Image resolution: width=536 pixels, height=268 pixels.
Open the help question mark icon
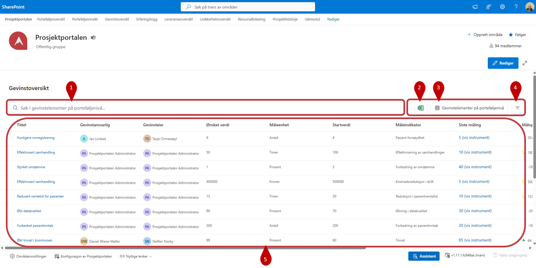[x=516, y=7]
